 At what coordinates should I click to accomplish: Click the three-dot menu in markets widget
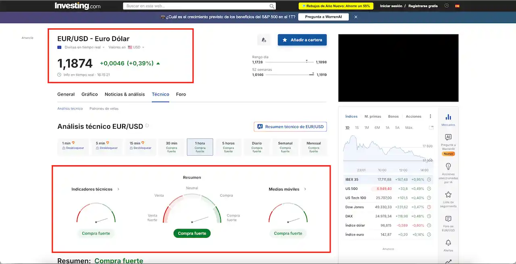pos(431,116)
